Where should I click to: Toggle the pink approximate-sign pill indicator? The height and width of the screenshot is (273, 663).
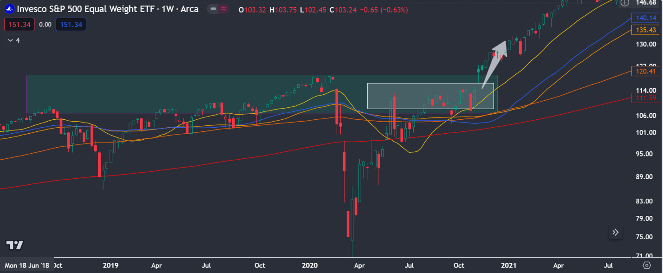point(224,9)
